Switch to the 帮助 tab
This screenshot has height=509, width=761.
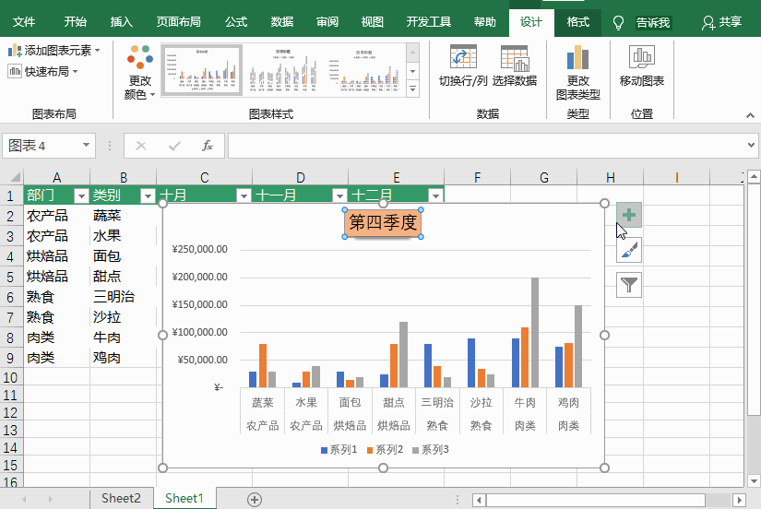pyautogui.click(x=485, y=22)
